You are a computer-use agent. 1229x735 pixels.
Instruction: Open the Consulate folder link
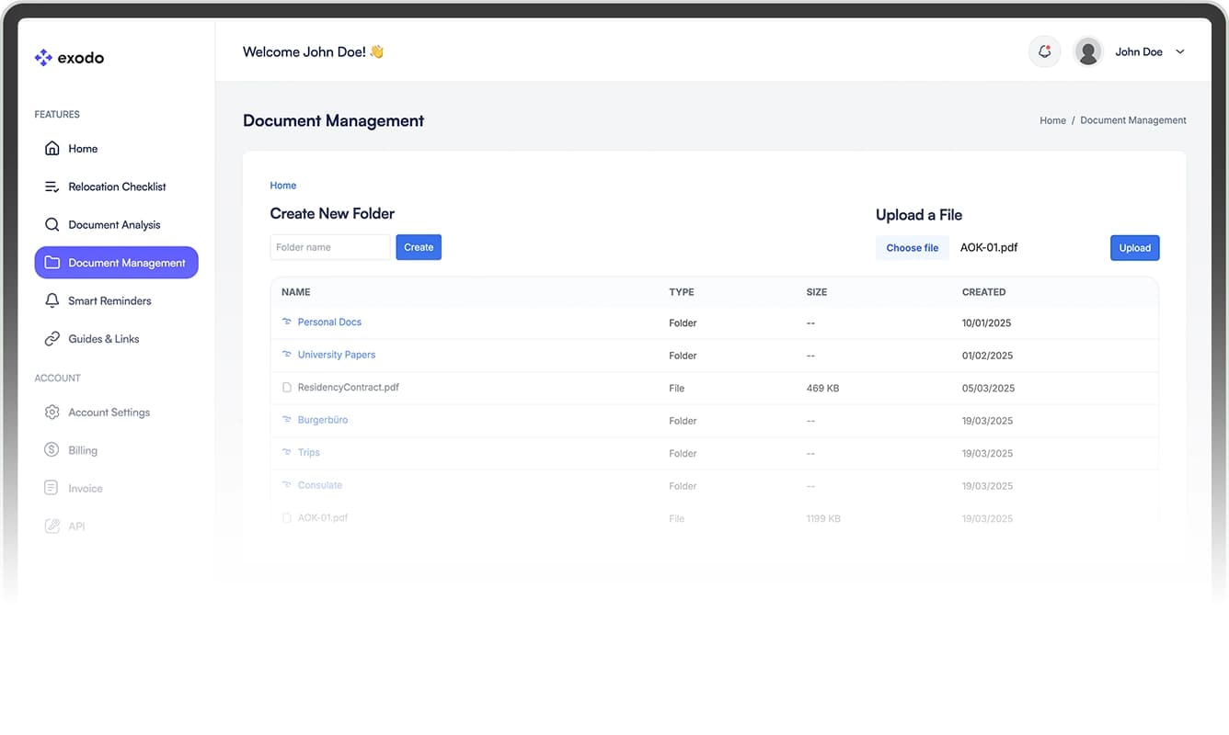(x=320, y=485)
